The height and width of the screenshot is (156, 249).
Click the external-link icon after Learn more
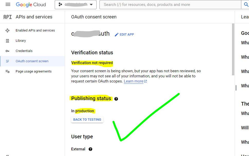click(145, 81)
